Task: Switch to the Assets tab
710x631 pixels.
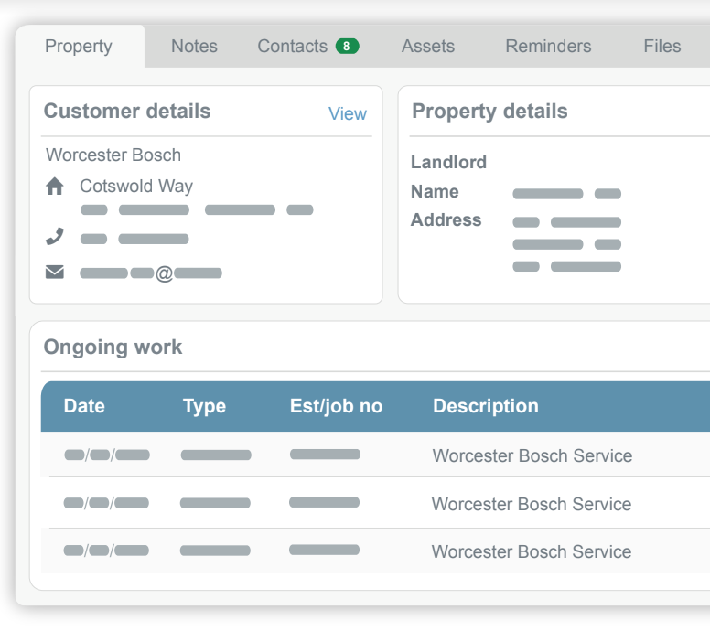Action: click(428, 46)
